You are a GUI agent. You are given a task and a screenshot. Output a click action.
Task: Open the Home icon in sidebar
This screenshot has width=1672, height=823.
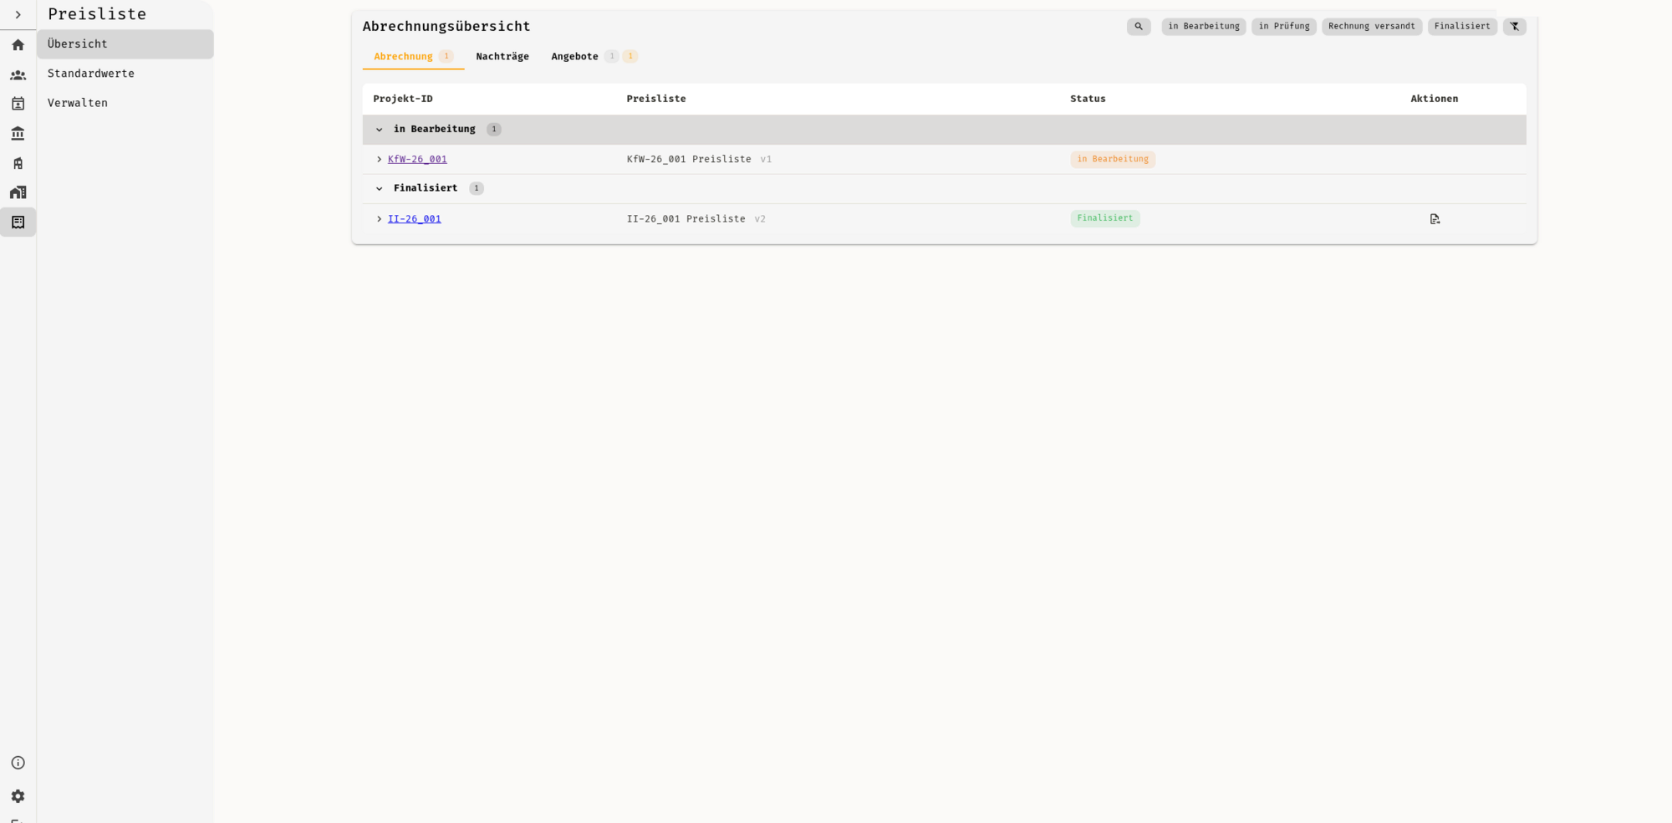coord(18,45)
